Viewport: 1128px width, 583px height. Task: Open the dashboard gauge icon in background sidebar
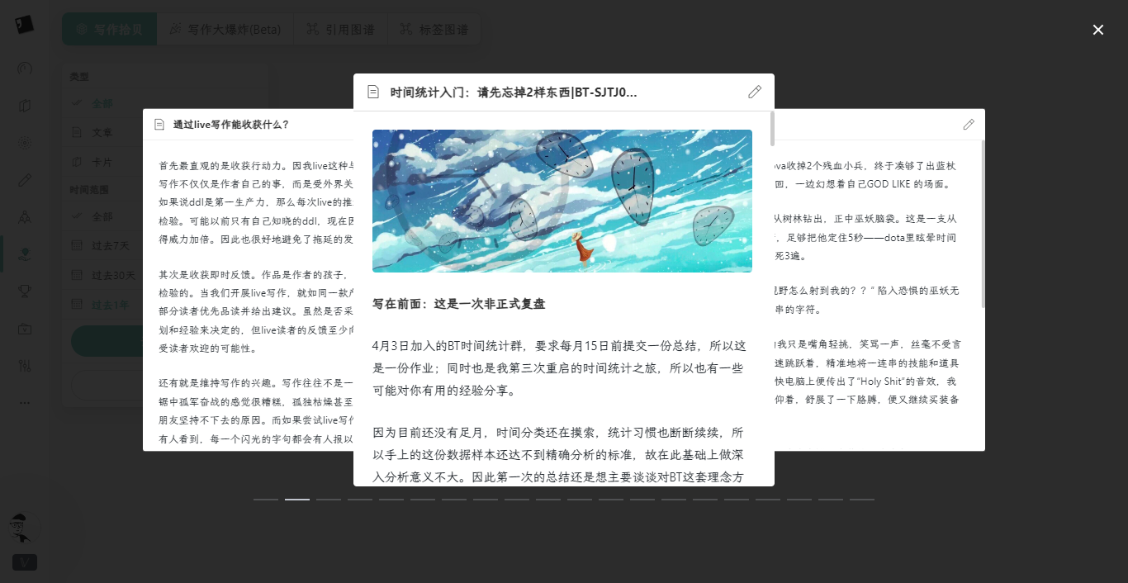[x=25, y=69]
